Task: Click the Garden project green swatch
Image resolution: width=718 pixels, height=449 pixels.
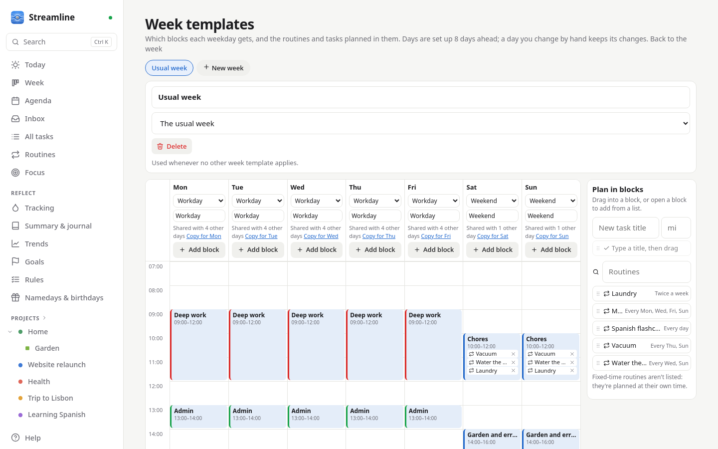Action: coord(27,348)
